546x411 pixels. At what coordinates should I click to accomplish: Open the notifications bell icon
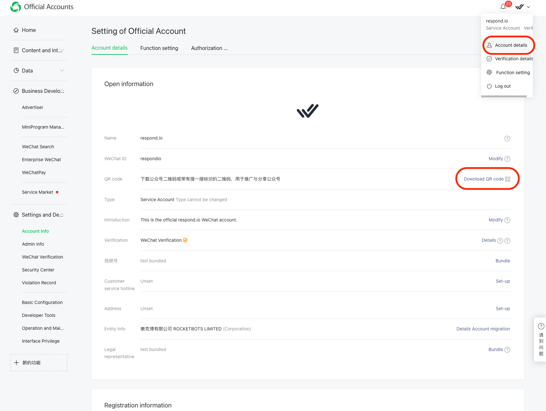point(503,7)
